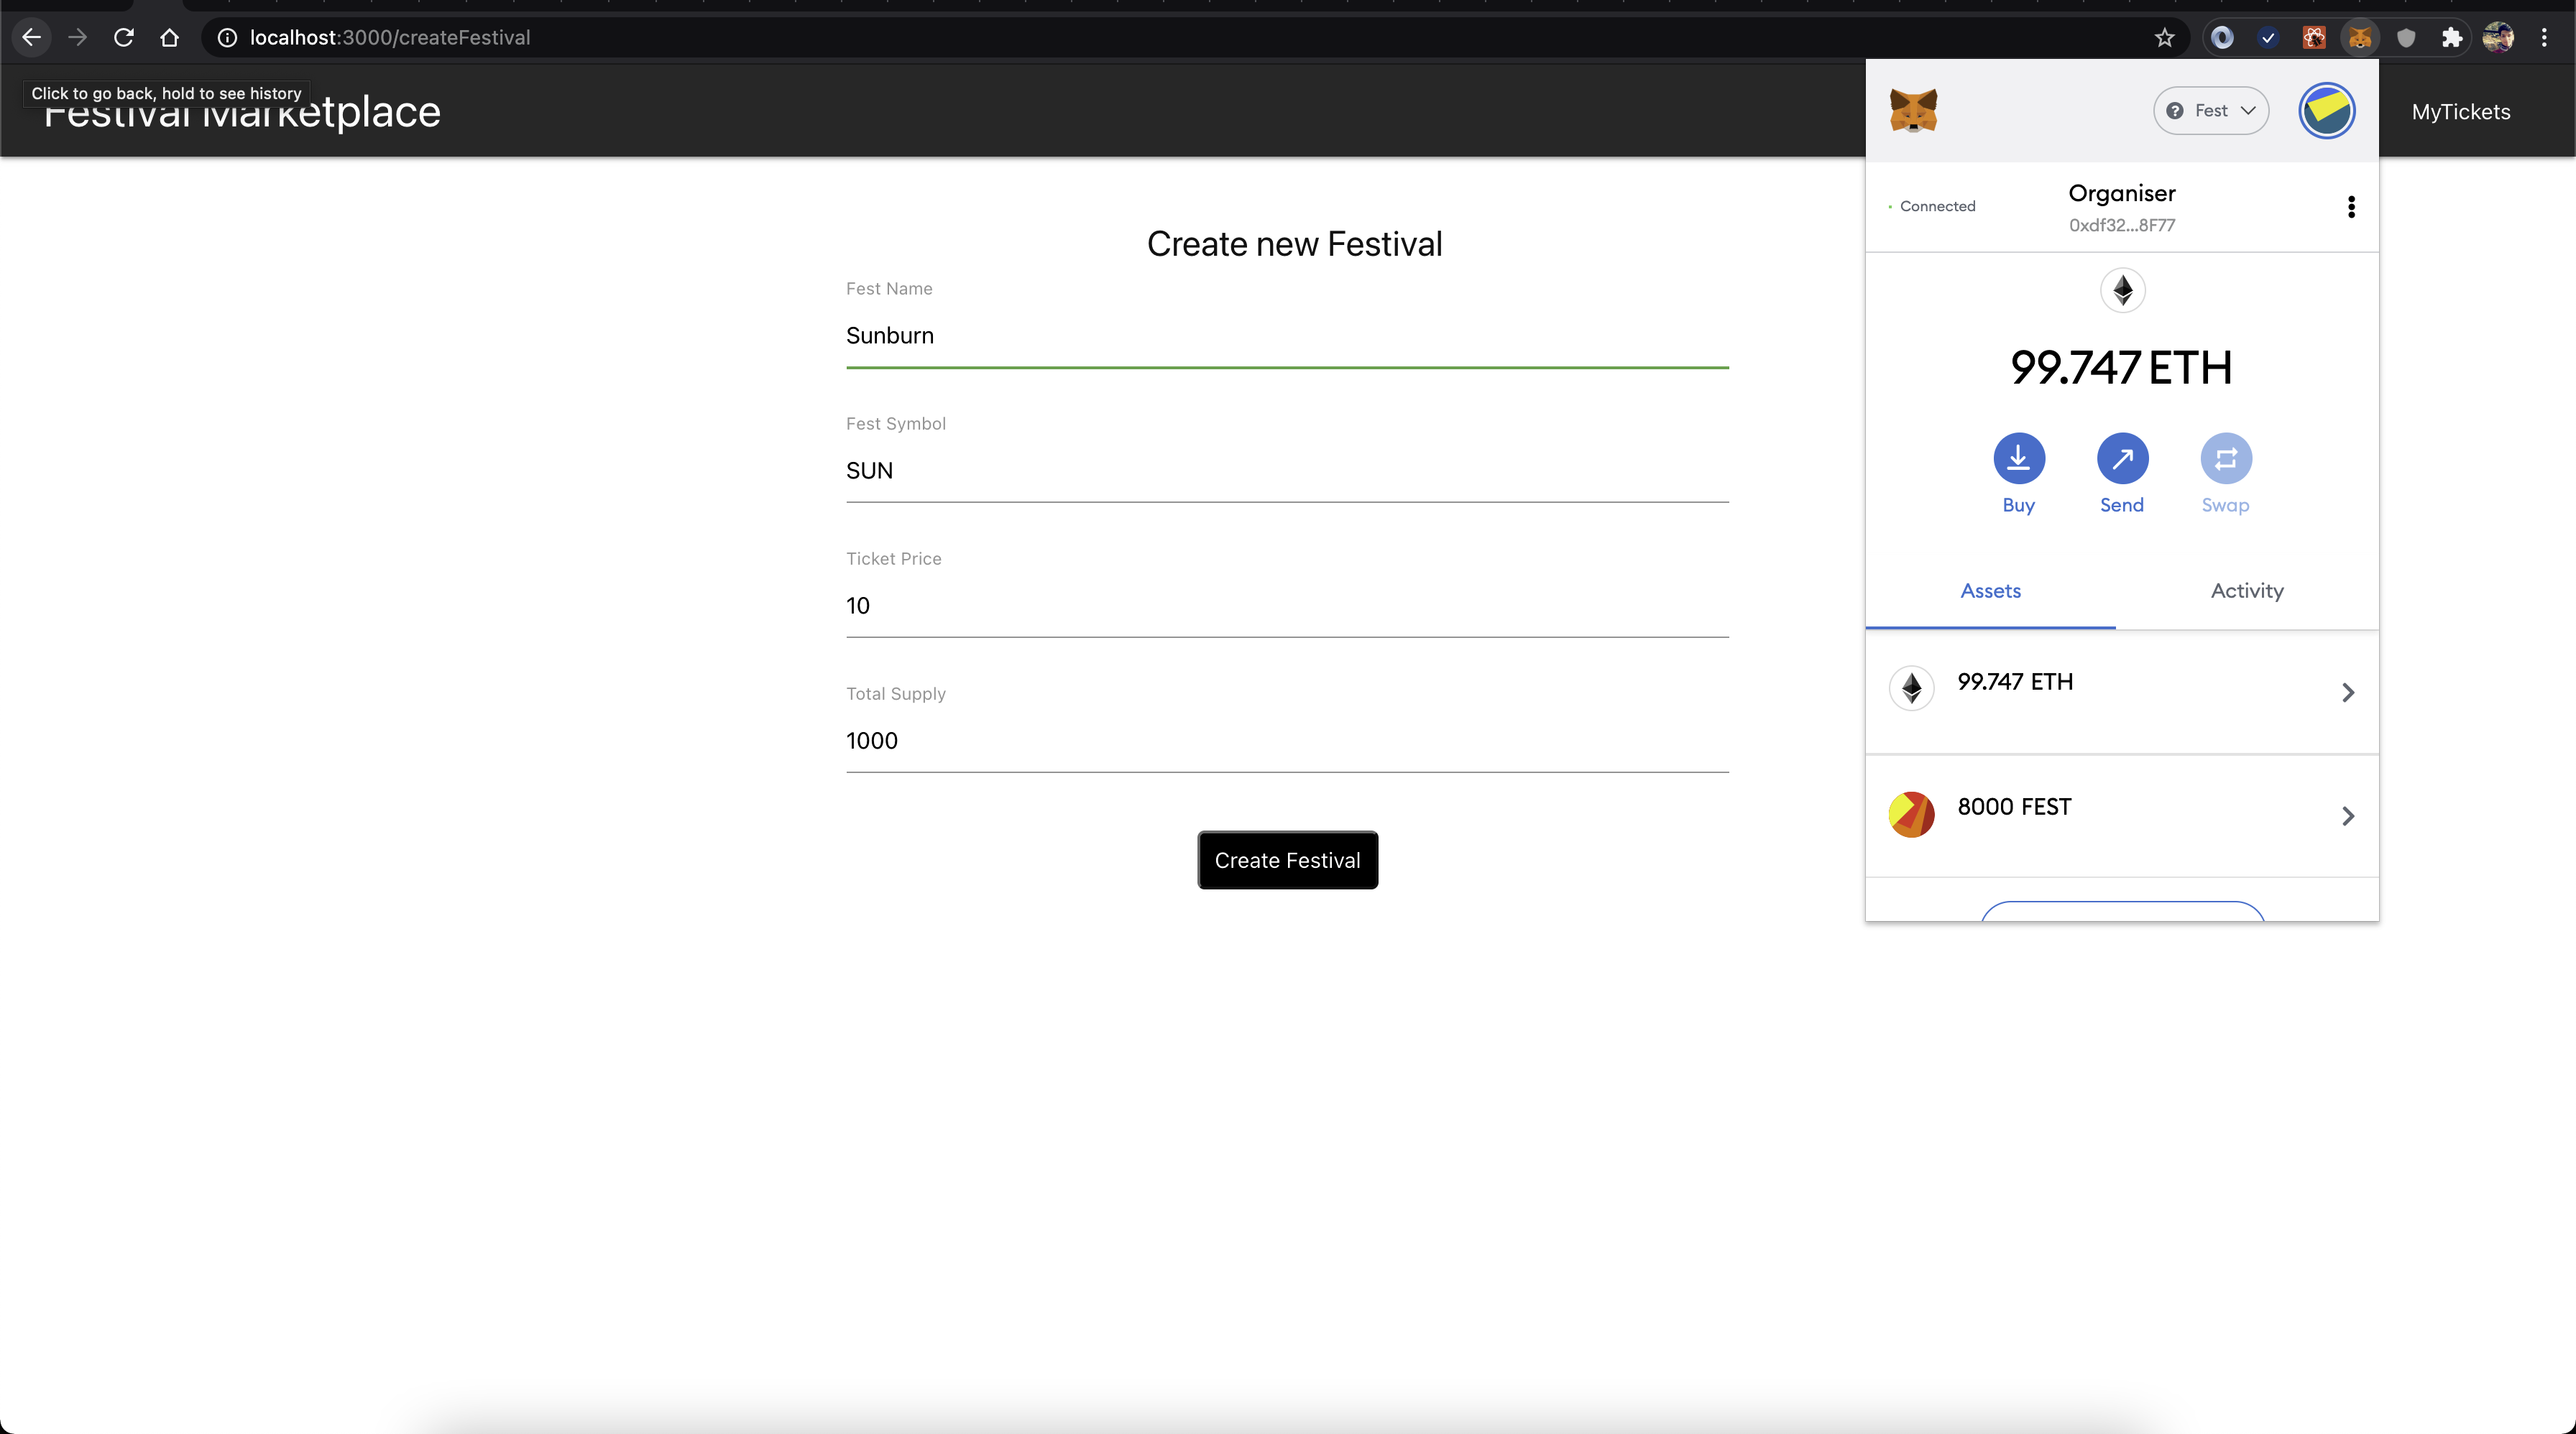
Task: Expand the 99.747 ETH asset row
Action: pos(2121,692)
